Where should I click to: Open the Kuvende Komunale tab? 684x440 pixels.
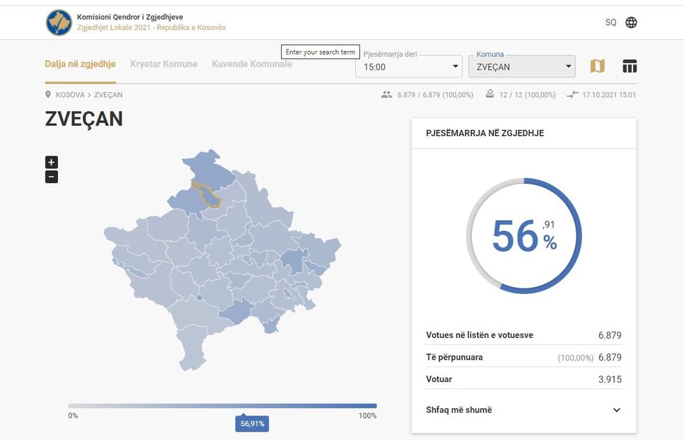click(x=252, y=64)
